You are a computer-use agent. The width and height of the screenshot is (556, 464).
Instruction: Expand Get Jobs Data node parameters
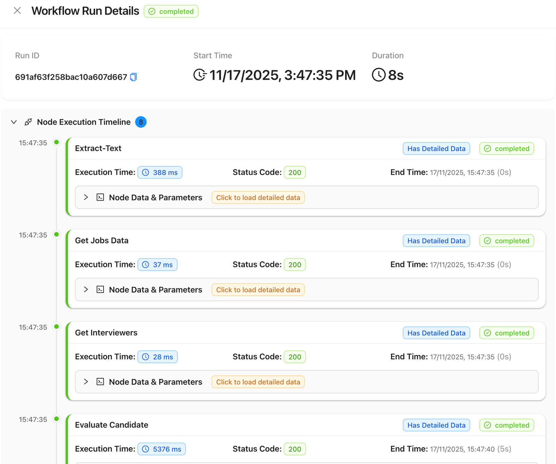point(86,290)
